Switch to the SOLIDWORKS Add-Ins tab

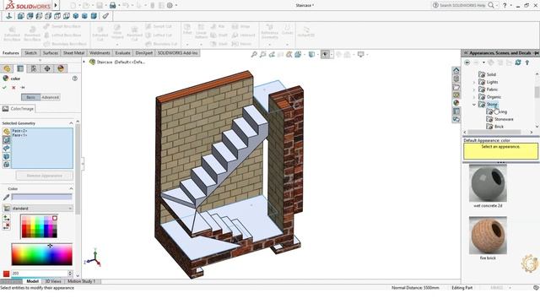pos(178,53)
